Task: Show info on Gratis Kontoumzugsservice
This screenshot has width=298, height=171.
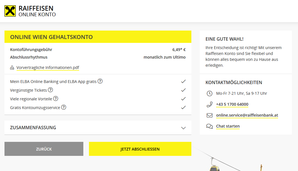Action: pyautogui.click(x=64, y=107)
